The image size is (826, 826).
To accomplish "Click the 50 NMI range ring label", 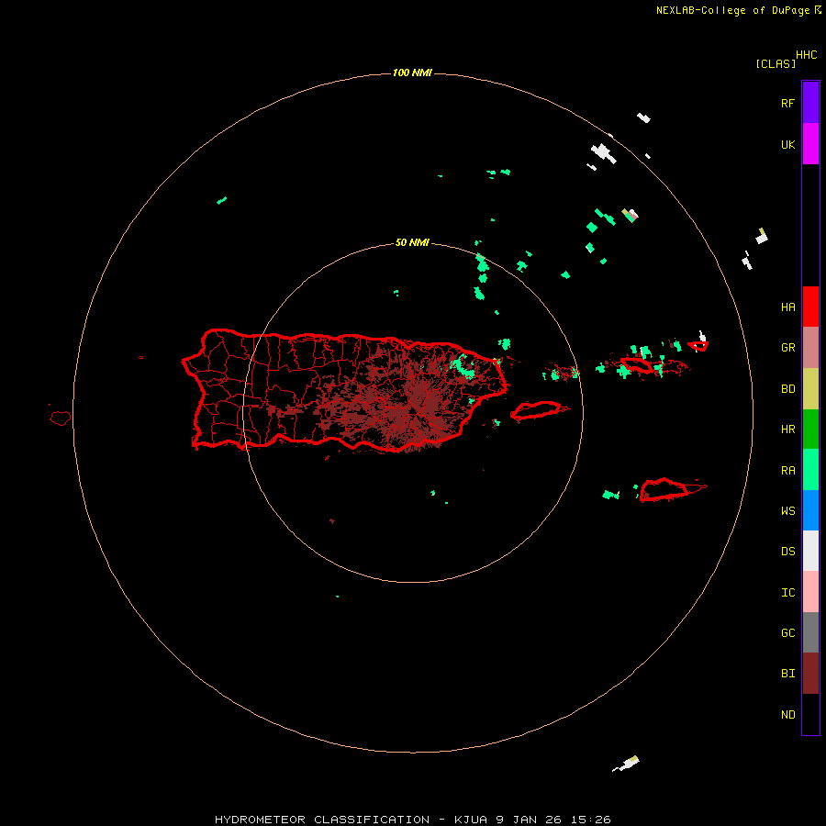I will 412,242.
